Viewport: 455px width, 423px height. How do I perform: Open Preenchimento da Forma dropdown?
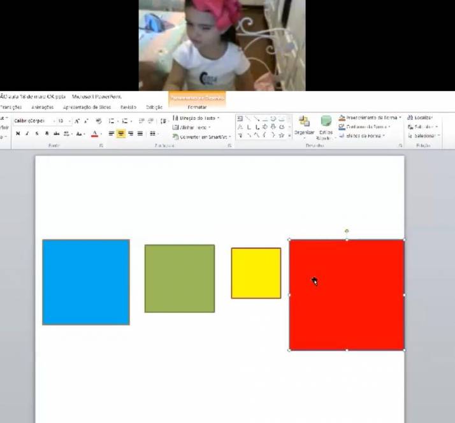(370, 118)
